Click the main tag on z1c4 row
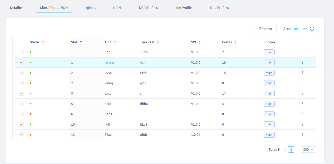The height and width of the screenshot is (164, 334). click(269, 104)
